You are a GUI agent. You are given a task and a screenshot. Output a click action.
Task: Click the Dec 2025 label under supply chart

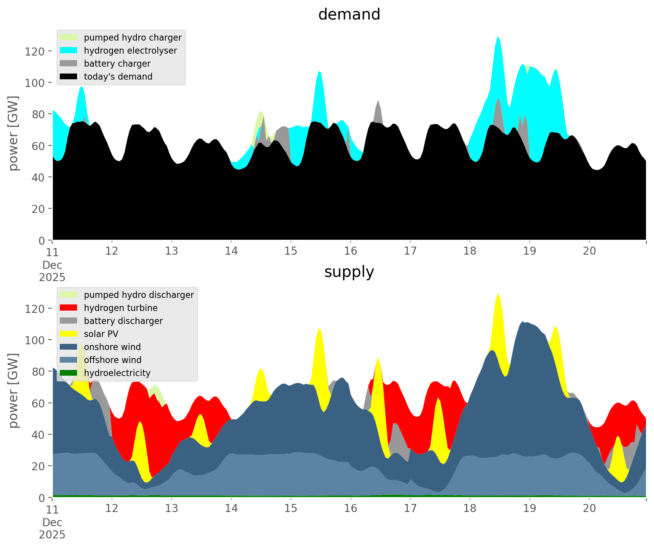(x=52, y=528)
